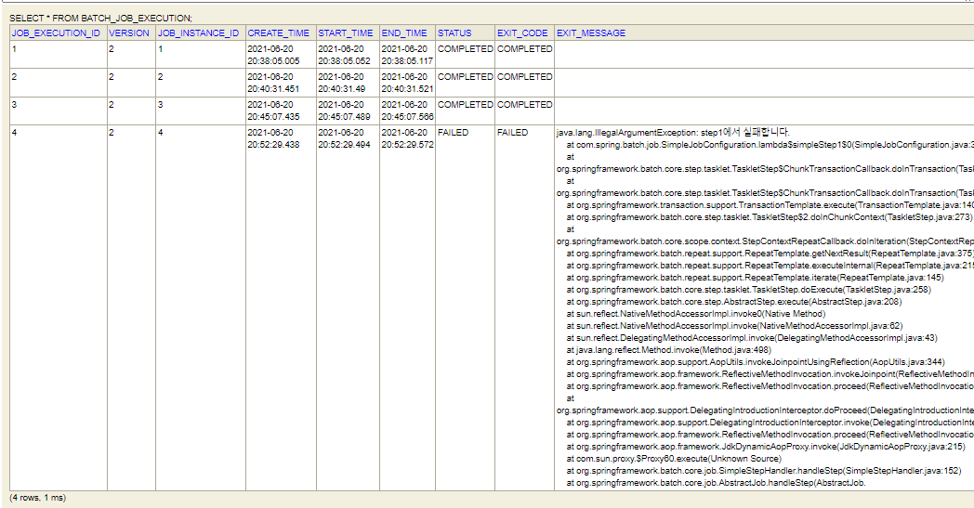
Task: Click the TaskletStep$2.doInChunkContext stack line
Action: [770, 217]
